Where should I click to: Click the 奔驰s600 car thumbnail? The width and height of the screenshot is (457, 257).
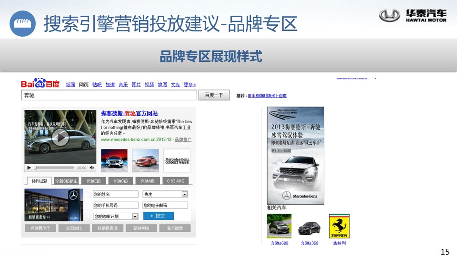pos(279,226)
